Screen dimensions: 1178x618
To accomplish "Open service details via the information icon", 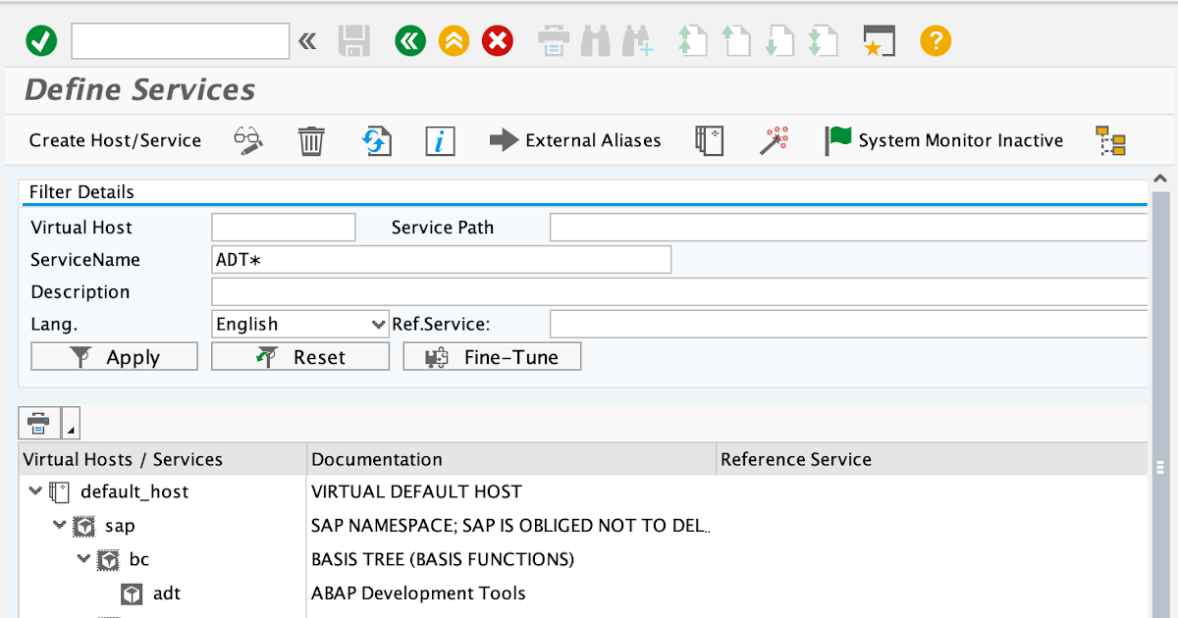I will 439,140.
